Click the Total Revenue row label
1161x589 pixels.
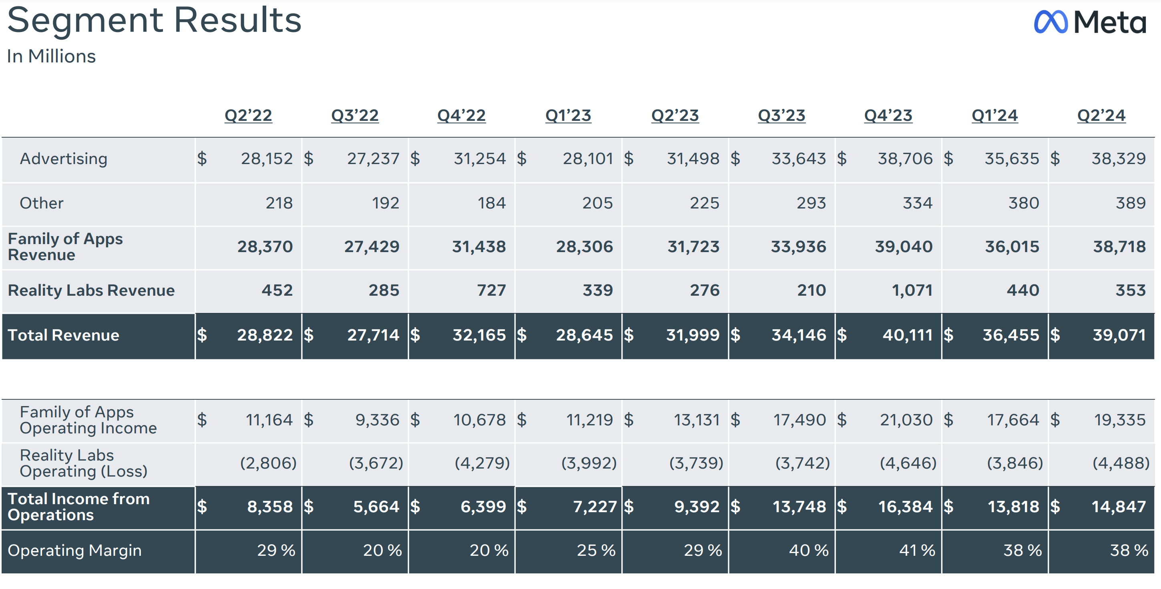point(64,335)
